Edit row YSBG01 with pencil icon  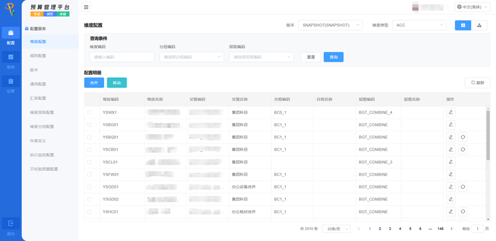point(451,125)
